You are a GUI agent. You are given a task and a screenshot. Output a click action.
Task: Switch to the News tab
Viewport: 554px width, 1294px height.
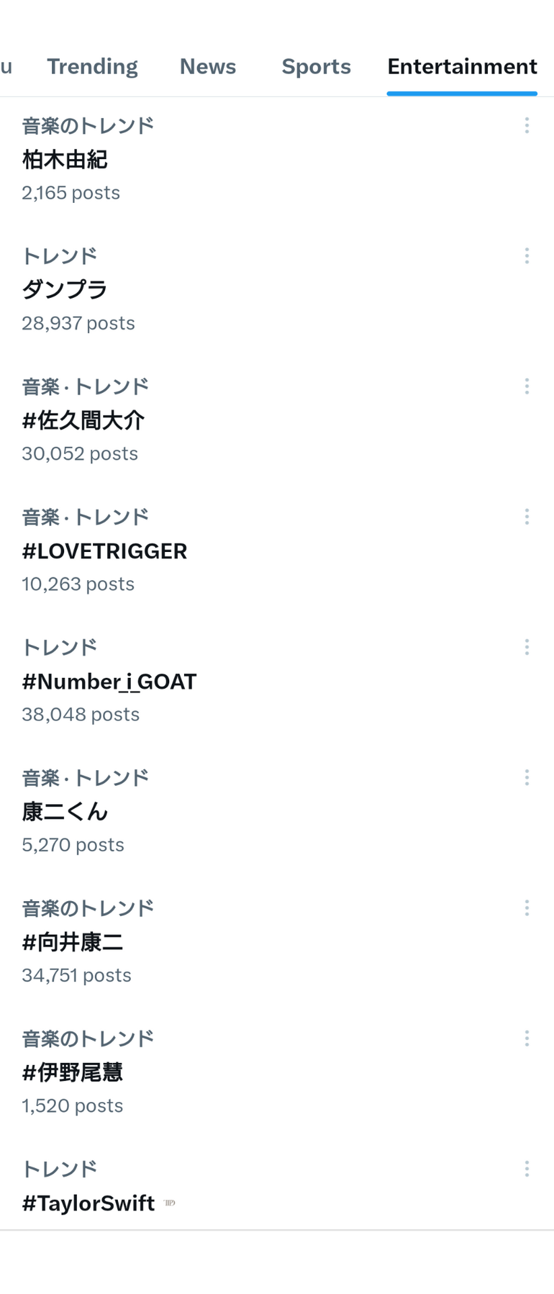(x=208, y=67)
